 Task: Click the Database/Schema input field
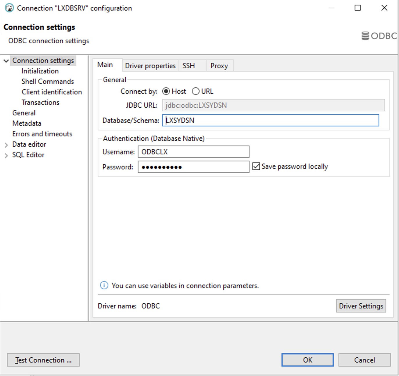[x=270, y=120]
